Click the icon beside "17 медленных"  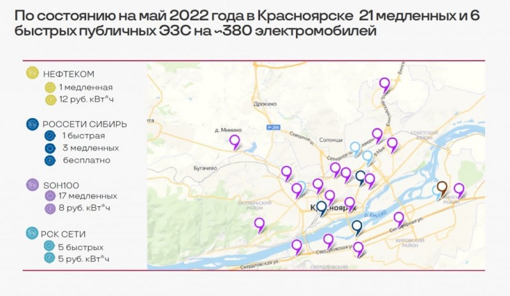tap(50, 196)
